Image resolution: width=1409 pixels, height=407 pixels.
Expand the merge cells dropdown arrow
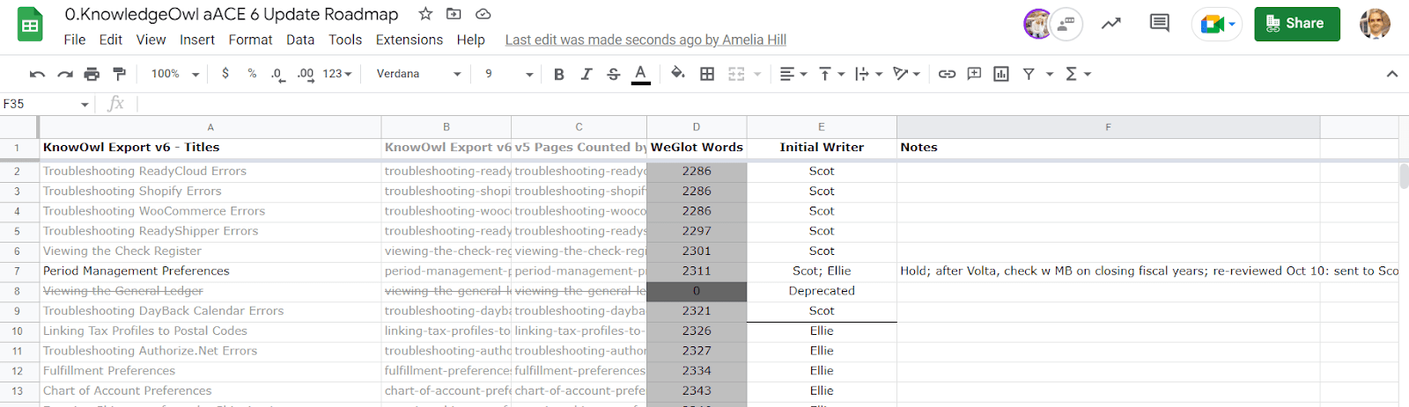(x=756, y=74)
